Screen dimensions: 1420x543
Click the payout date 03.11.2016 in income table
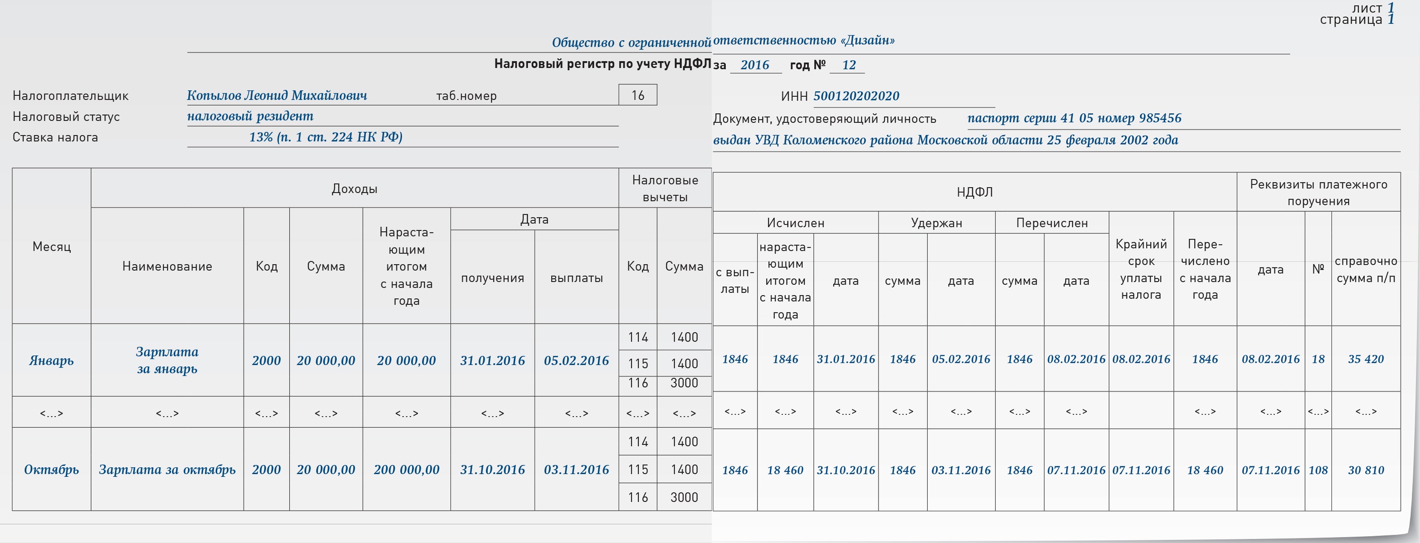pos(576,470)
